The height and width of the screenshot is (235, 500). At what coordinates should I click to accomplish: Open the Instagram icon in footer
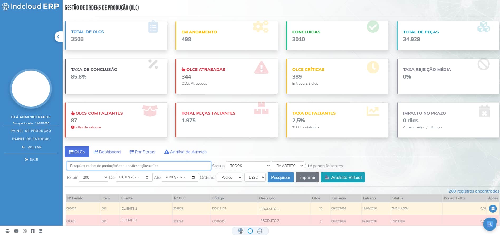(25, 231)
